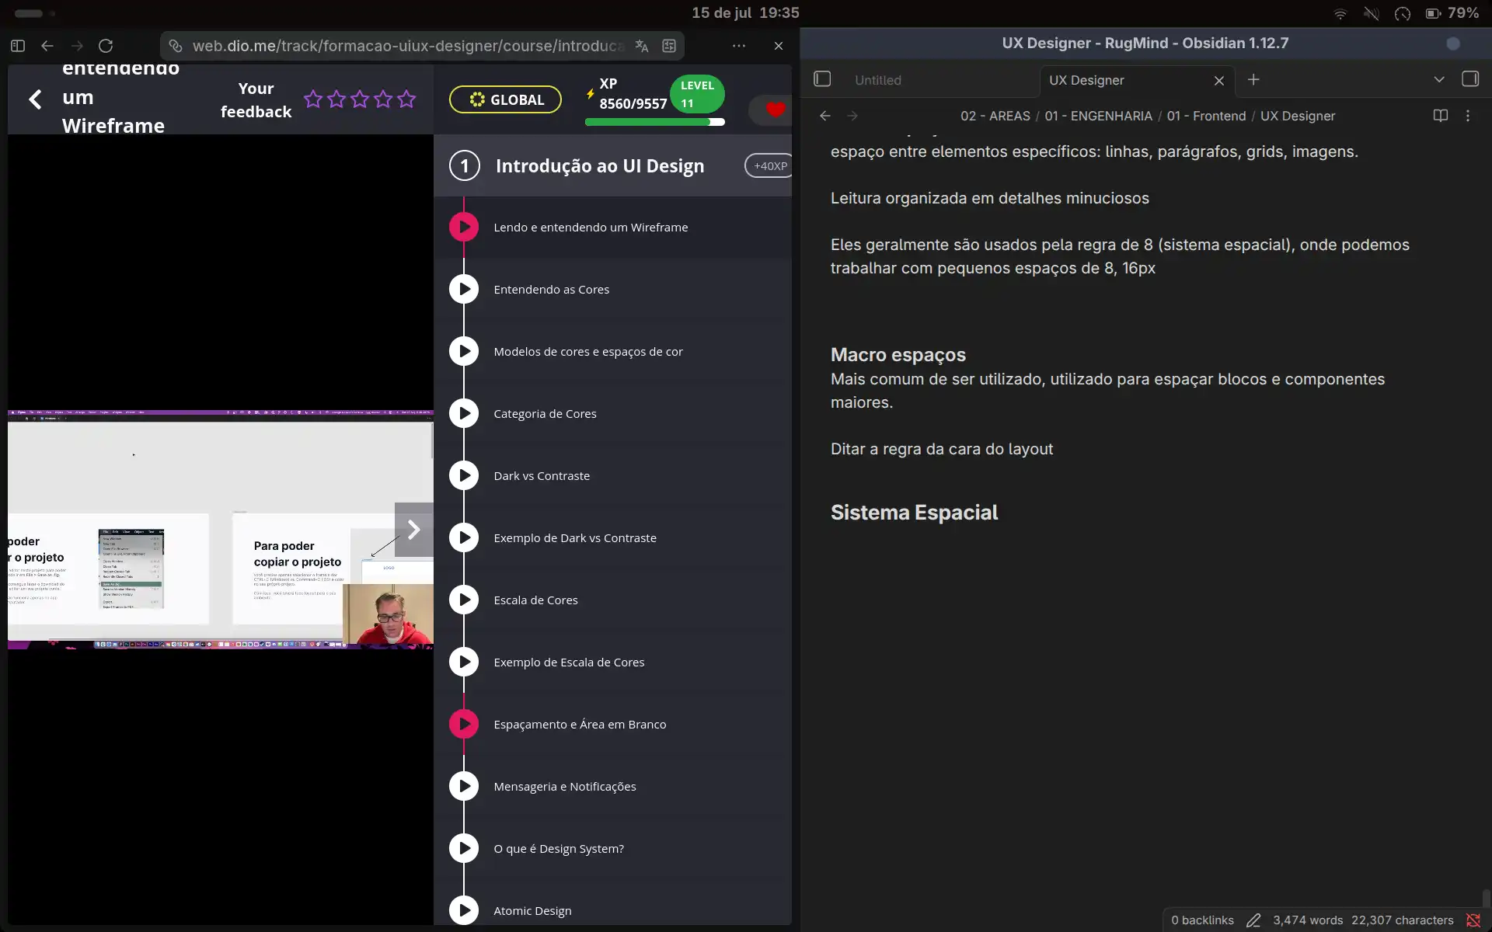Image resolution: width=1492 pixels, height=932 pixels.
Task: Open the browser translate icon
Action: 642,46
